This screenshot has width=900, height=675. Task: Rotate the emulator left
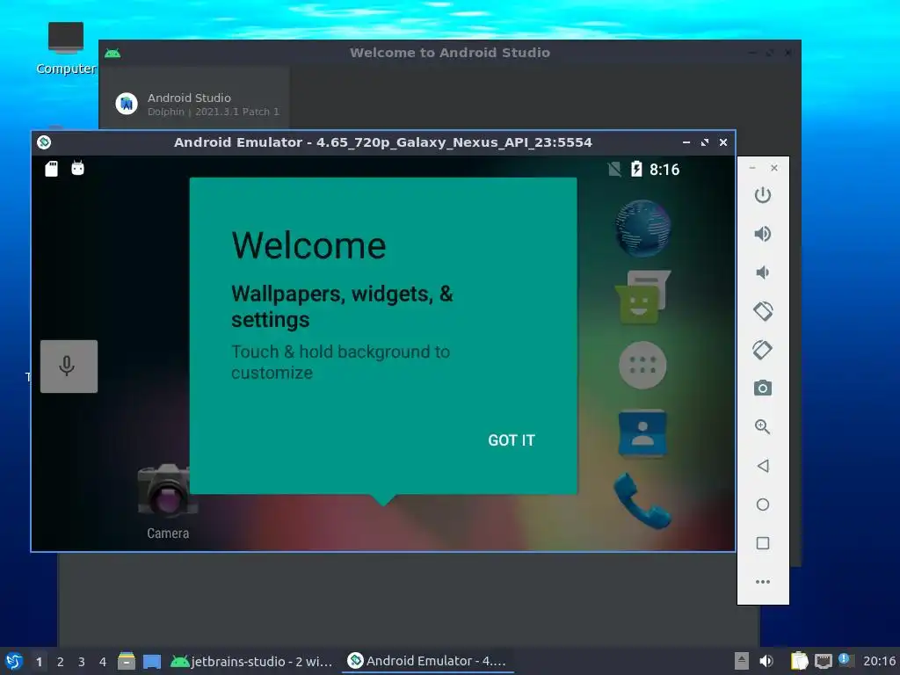[762, 311]
